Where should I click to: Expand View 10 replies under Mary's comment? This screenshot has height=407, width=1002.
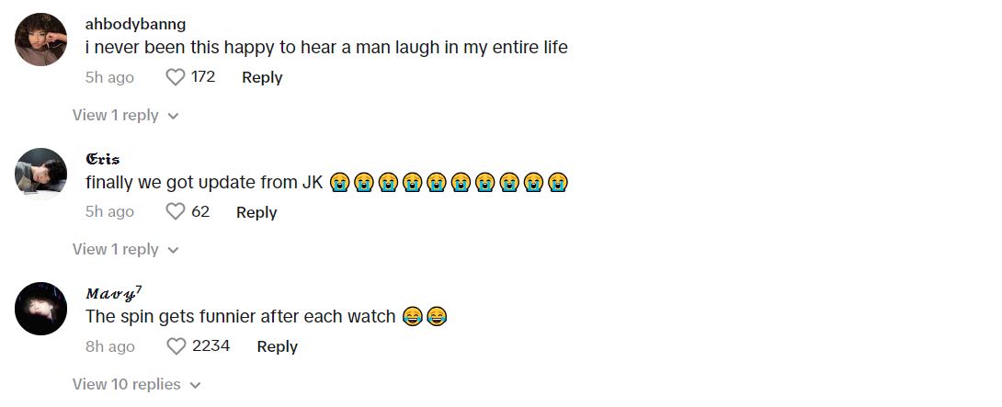pyautogui.click(x=137, y=384)
